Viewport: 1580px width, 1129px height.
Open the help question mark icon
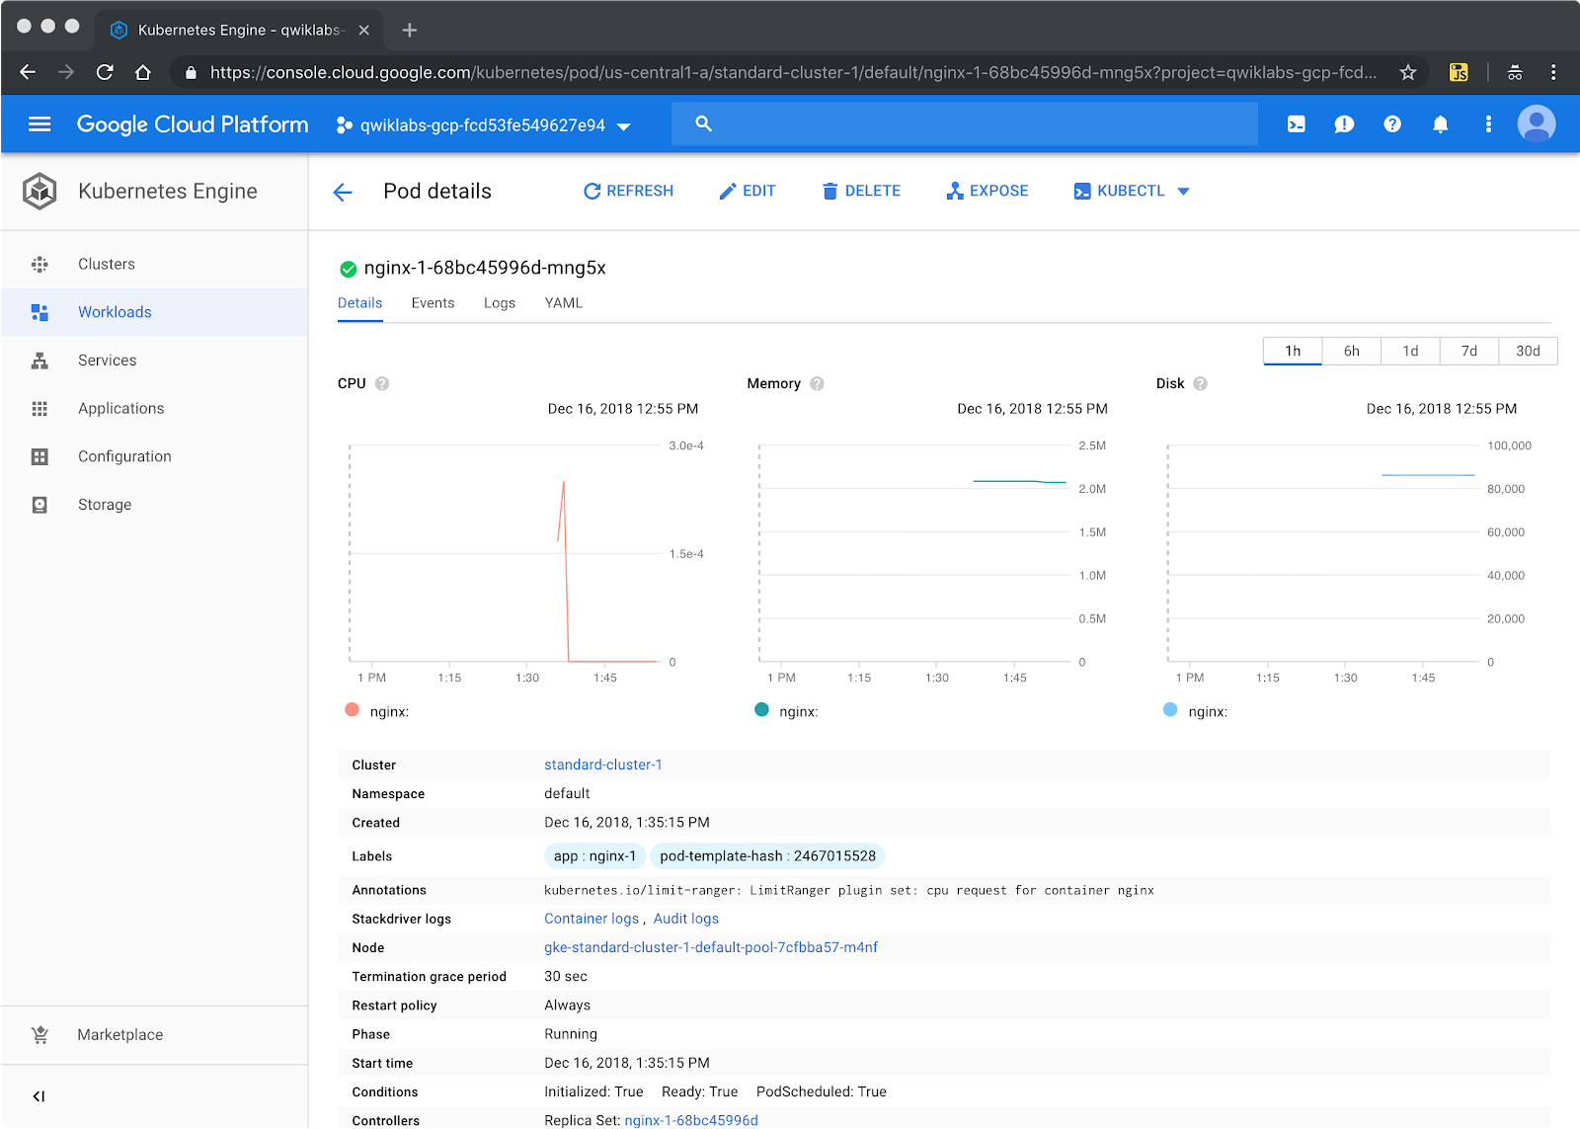1392,124
